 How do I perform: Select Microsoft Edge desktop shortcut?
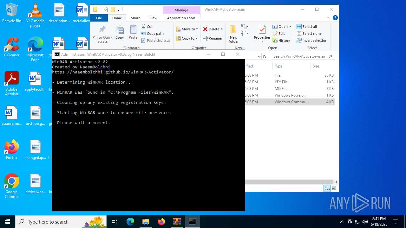35,49
